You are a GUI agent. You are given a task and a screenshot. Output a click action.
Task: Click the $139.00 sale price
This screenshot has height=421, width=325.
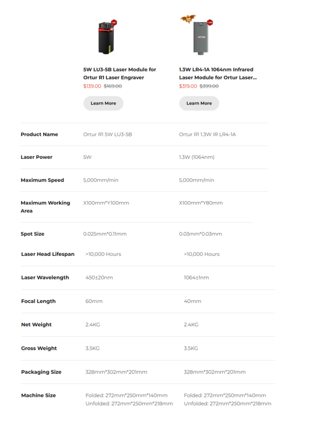[x=92, y=86]
